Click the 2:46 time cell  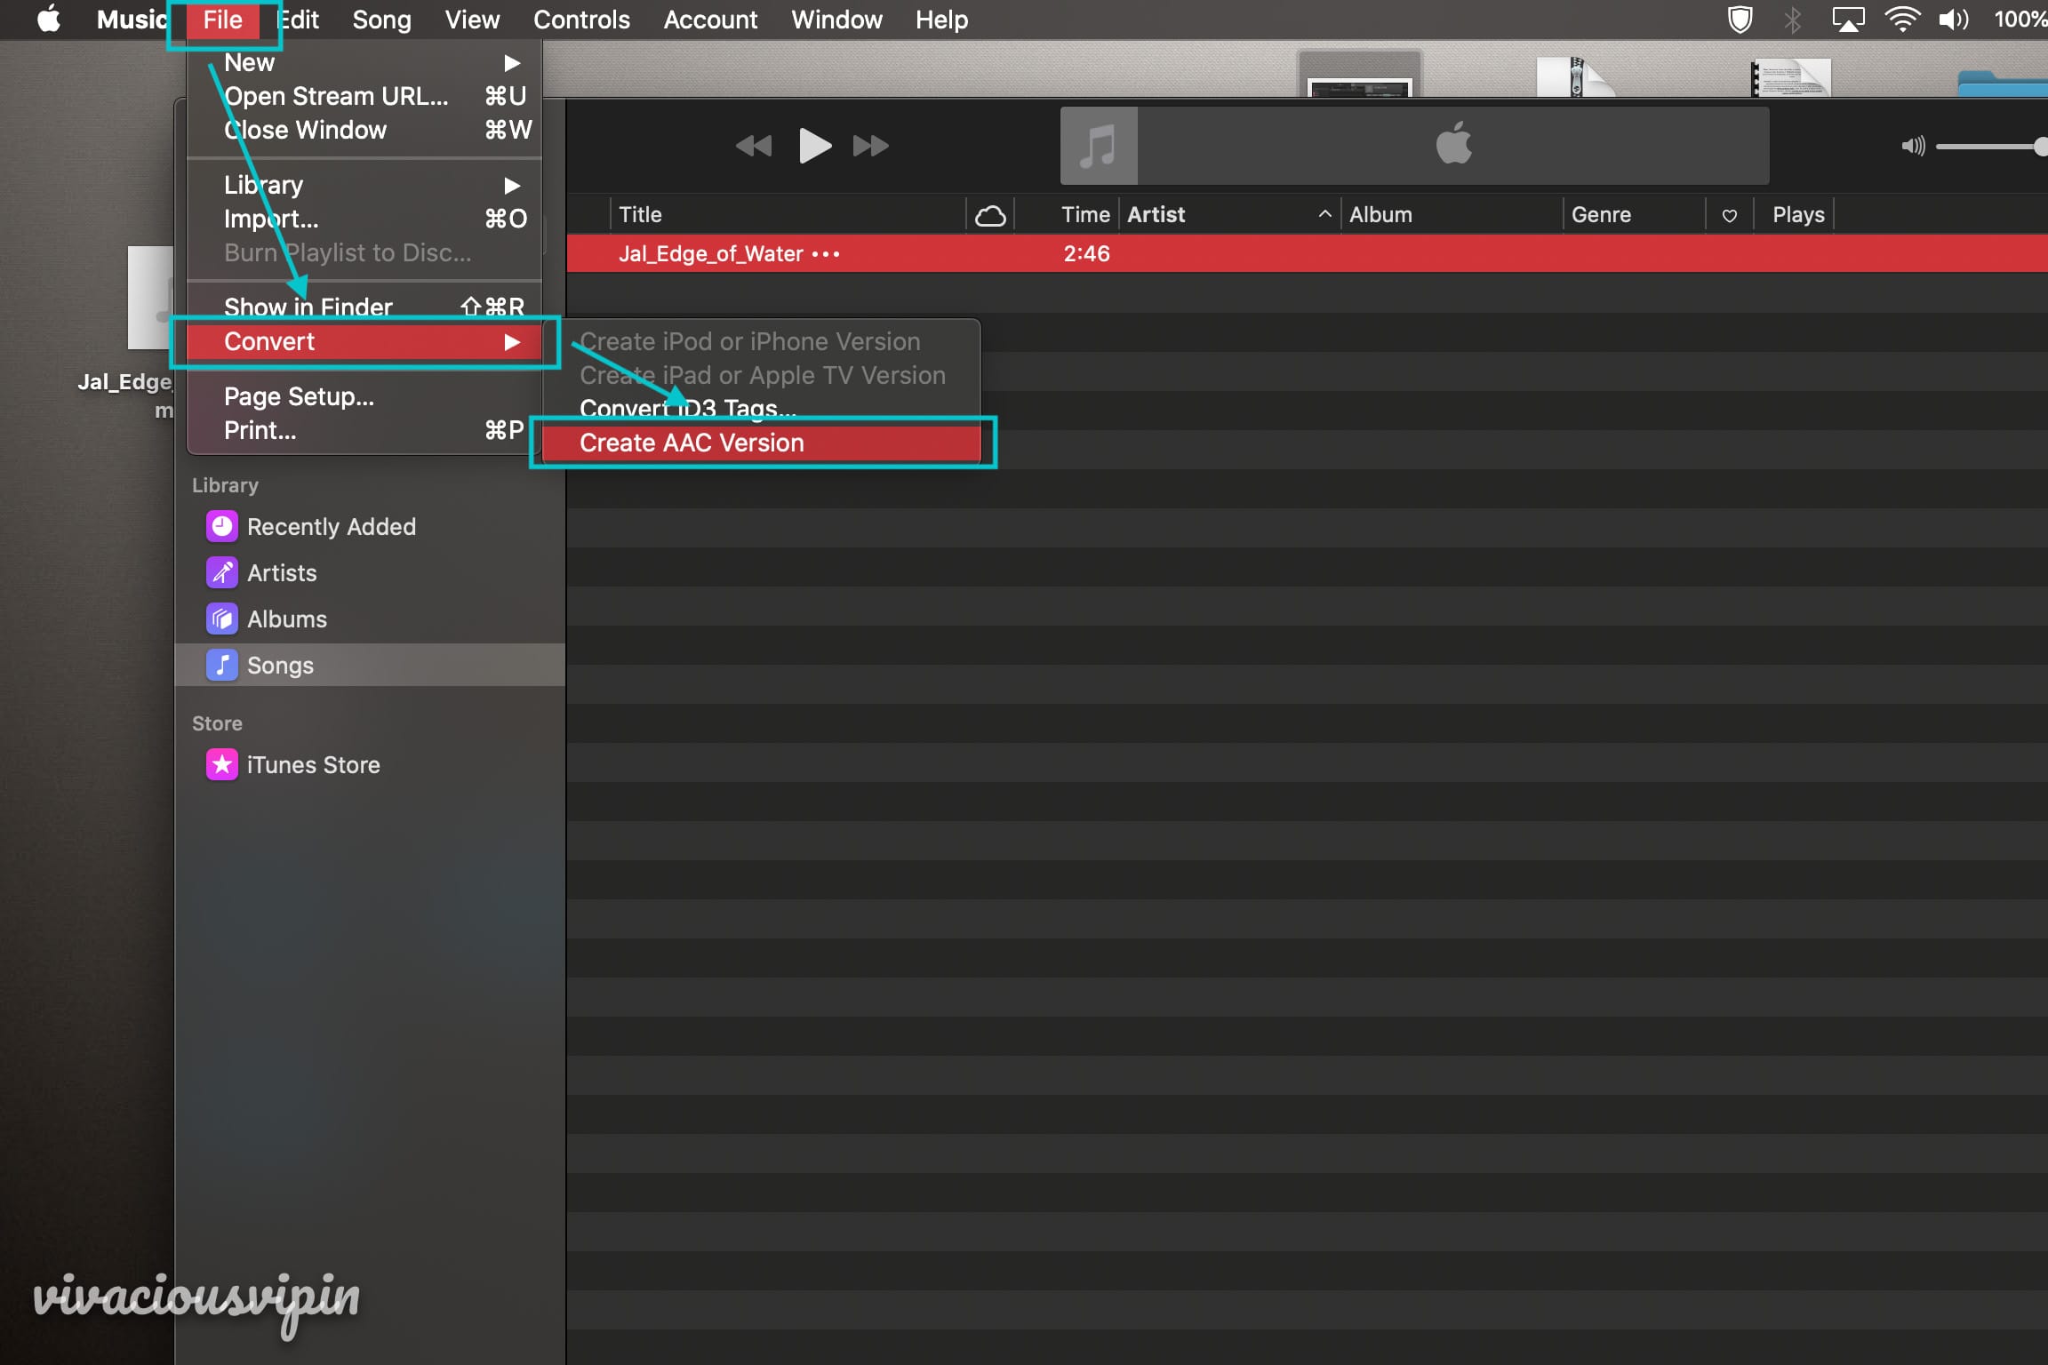(x=1086, y=254)
